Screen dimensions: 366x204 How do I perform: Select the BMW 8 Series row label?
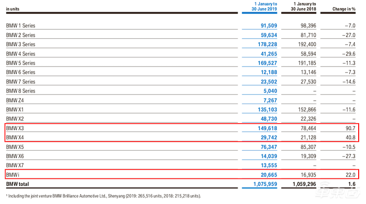[x=21, y=91]
